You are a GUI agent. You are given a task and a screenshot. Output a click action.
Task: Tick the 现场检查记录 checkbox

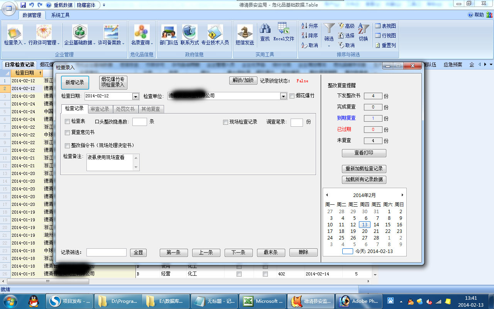[226, 122]
